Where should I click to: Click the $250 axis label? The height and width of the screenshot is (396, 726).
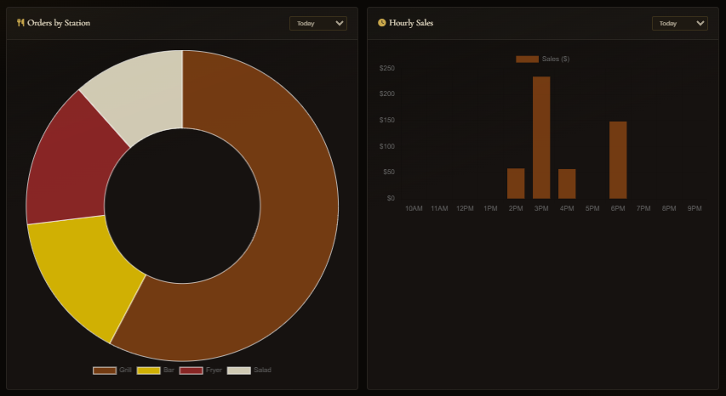coord(387,68)
